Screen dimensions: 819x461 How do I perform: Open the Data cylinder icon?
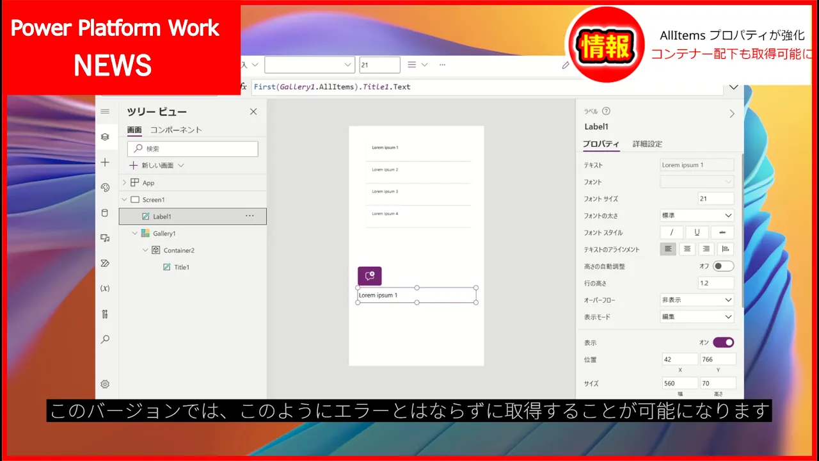tap(105, 213)
